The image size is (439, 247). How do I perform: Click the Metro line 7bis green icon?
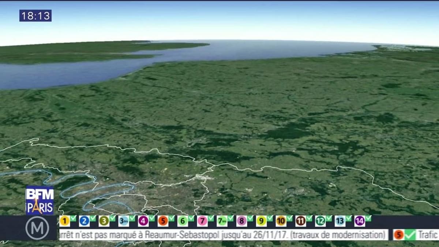(222, 221)
